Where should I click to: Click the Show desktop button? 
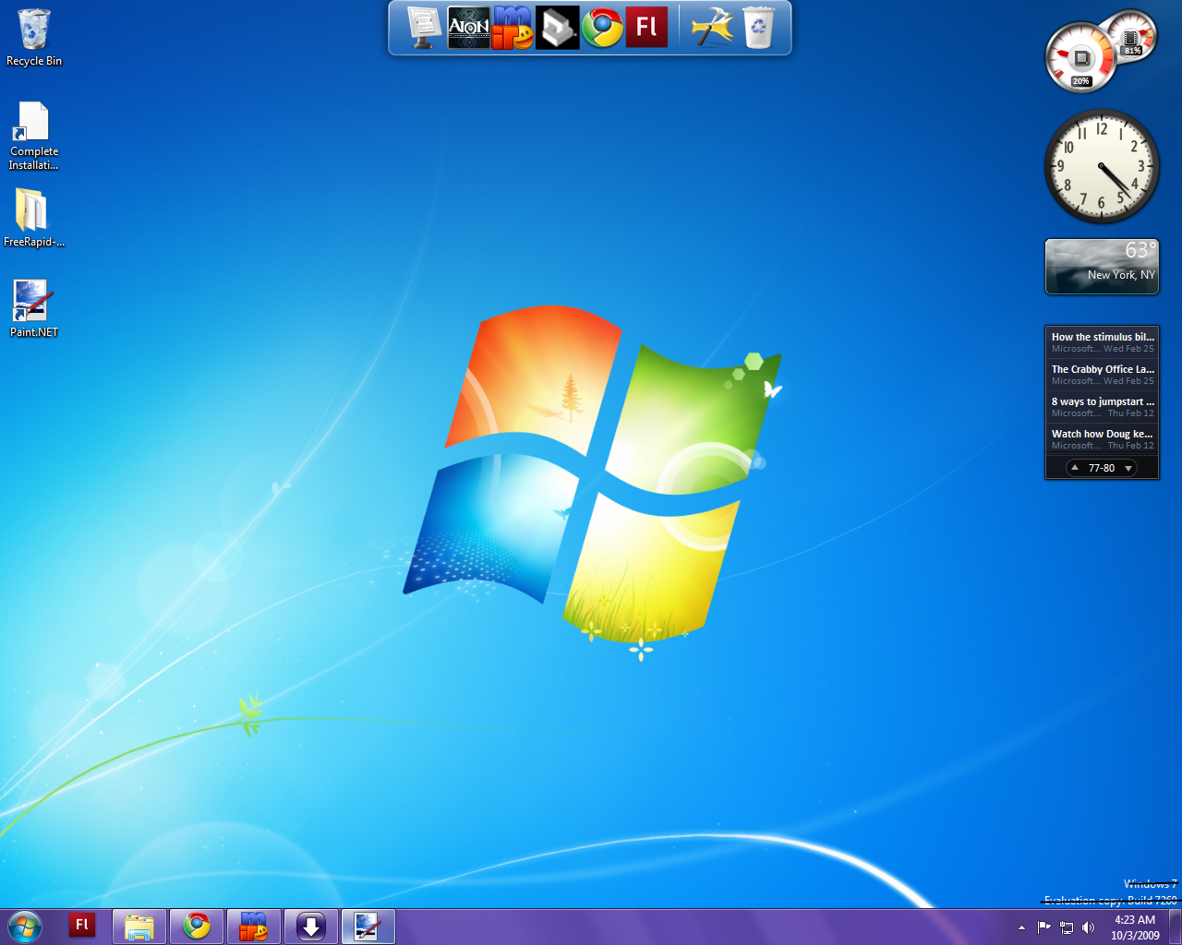[x=1175, y=927]
